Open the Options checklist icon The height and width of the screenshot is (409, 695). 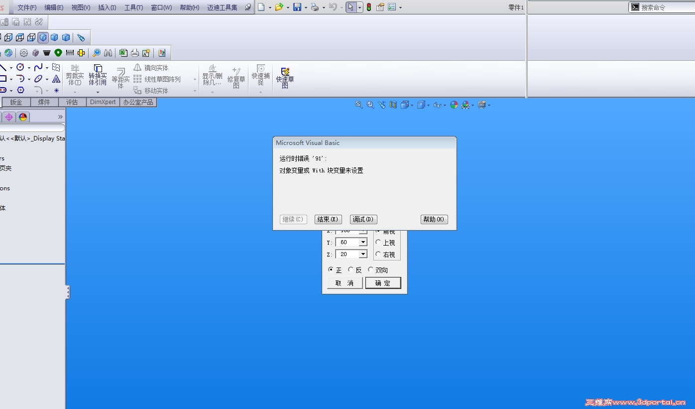tap(392, 7)
